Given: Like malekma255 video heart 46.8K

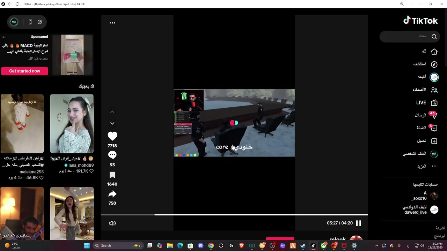Looking at the screenshot, I should click(x=41, y=178).
